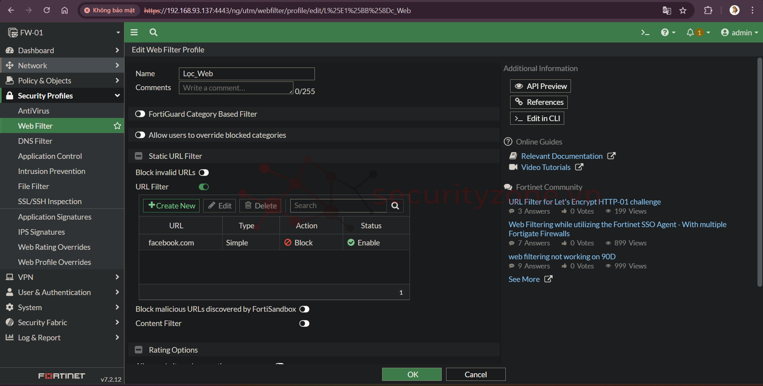Open the search magnifier in top bar
The width and height of the screenshot is (763, 386).
click(x=153, y=33)
